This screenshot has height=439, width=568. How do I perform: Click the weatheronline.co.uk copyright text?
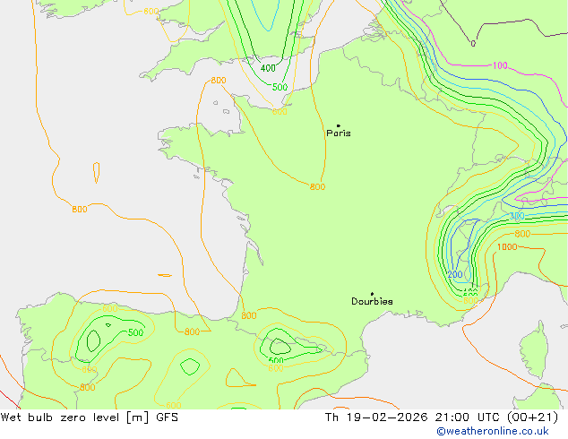click(493, 431)
